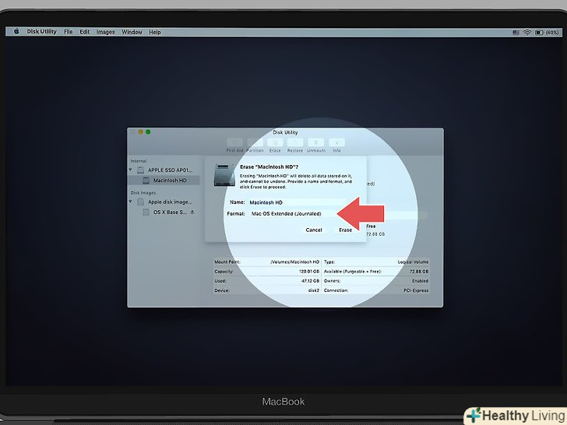
Task: Open the File menu
Action: click(x=68, y=32)
